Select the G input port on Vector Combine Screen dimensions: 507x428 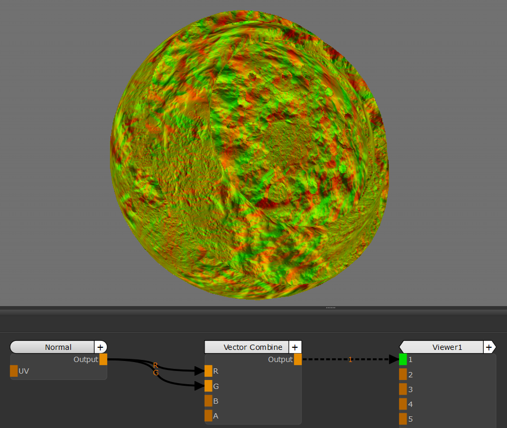pyautogui.click(x=208, y=386)
